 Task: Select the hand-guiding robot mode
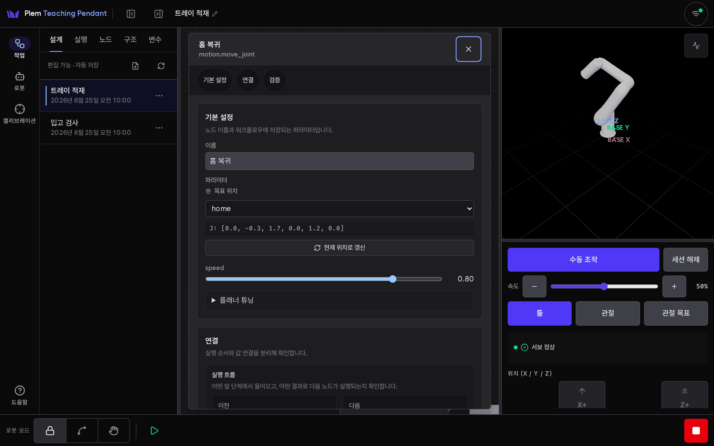114,430
